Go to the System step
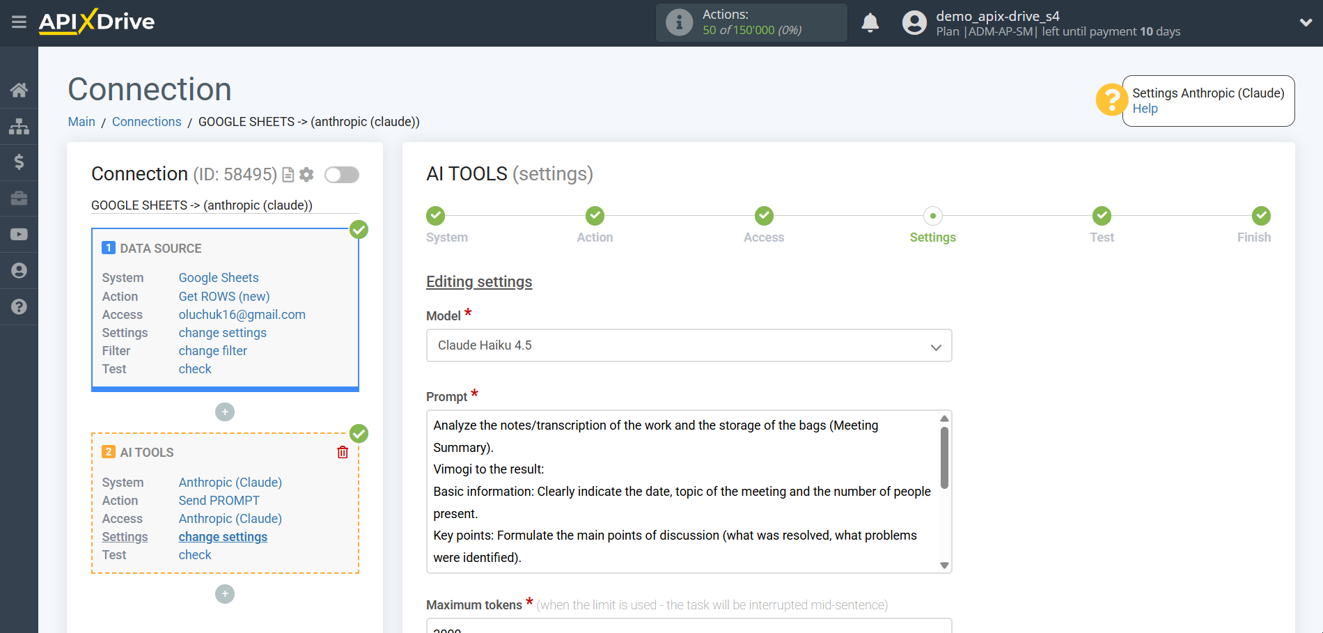Screen dimensions: 1323x633 tap(436, 216)
